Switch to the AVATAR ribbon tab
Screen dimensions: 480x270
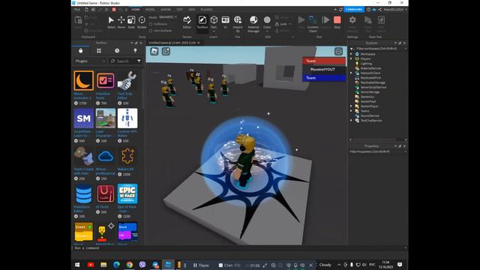point(166,10)
